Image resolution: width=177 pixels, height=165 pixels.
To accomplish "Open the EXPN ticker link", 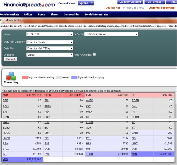I will [48, 95].
